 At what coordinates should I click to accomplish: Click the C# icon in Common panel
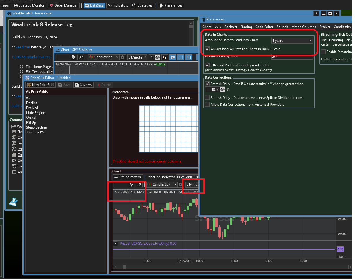14,161
